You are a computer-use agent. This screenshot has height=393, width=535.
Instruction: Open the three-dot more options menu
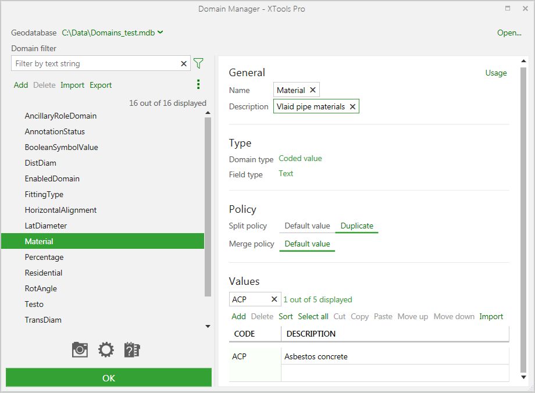point(198,84)
